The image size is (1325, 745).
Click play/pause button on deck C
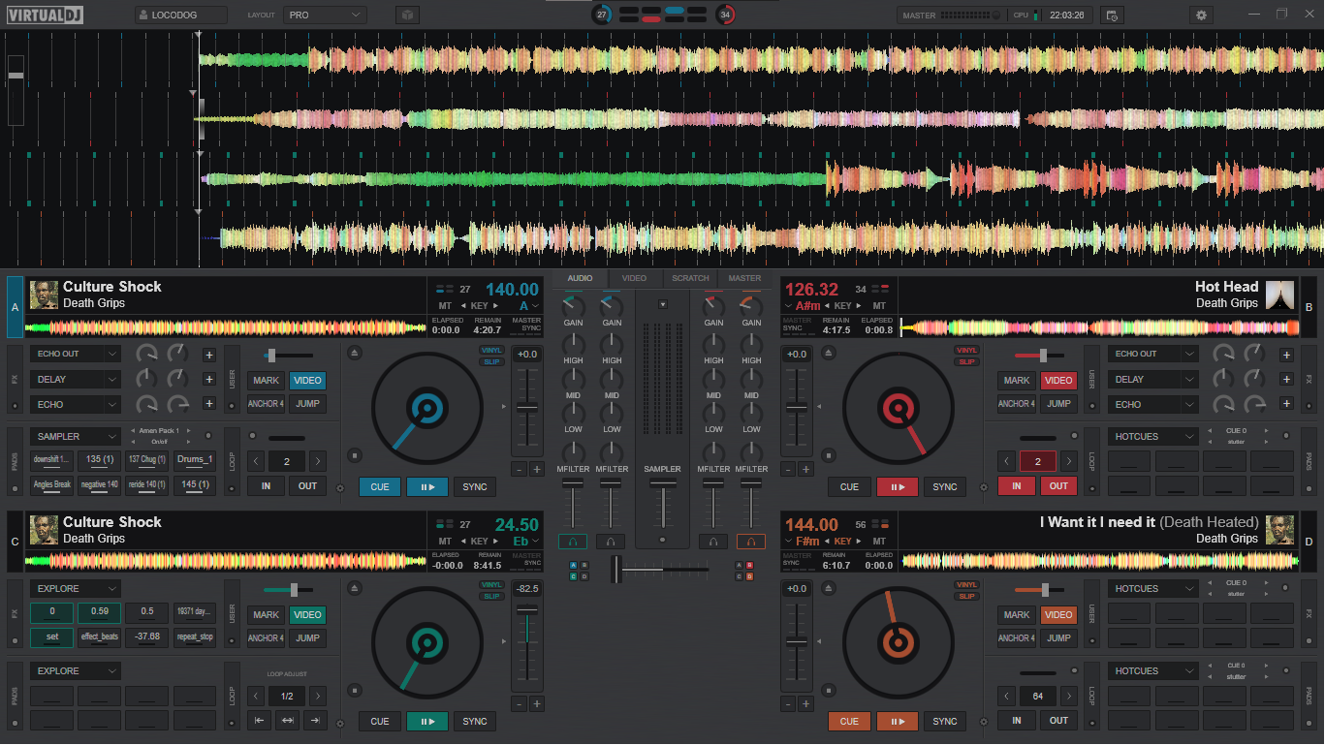click(x=427, y=722)
